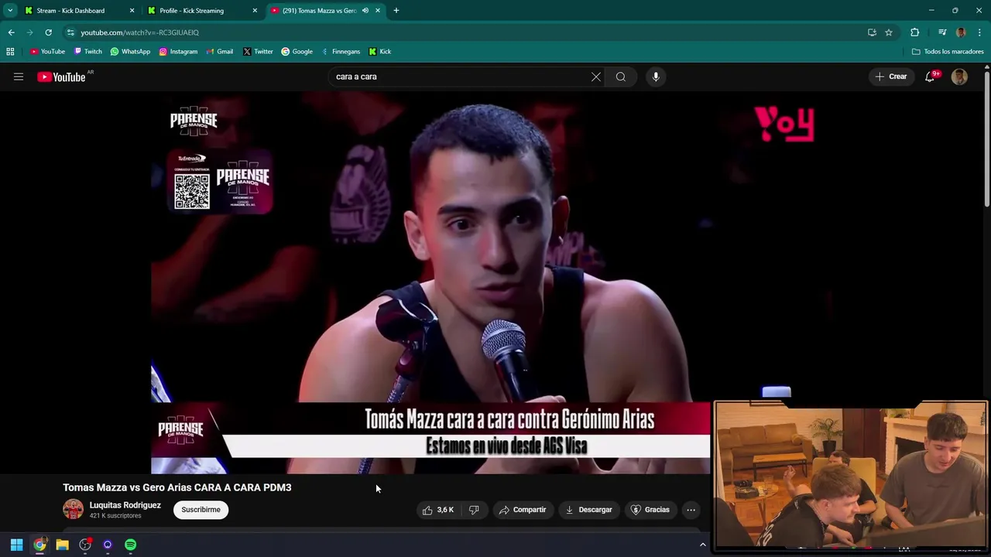Image resolution: width=991 pixels, height=557 pixels.
Task: Open the Kick bookmark
Action: pos(379,51)
